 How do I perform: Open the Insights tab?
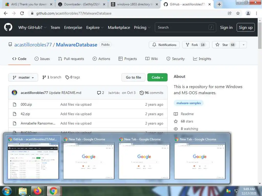pos(202,59)
